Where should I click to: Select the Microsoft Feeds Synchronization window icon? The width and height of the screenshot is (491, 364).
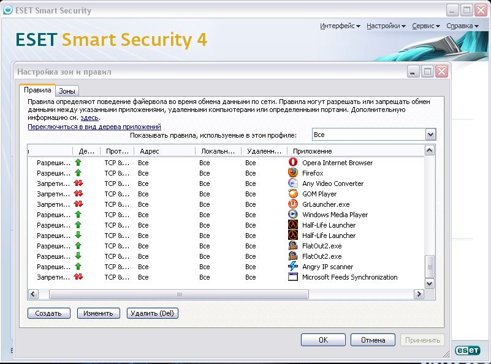pyautogui.click(x=293, y=277)
